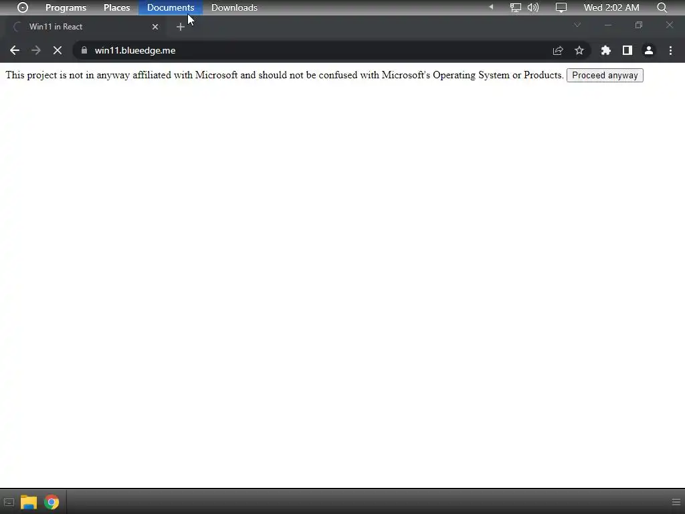Open the file manager folder icon

tap(29, 502)
